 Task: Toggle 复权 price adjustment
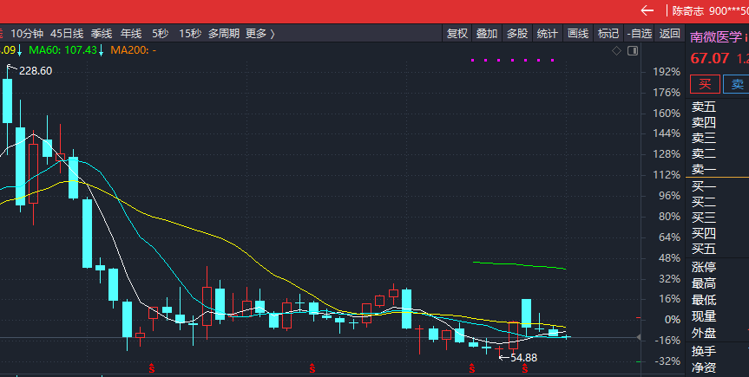pos(457,34)
